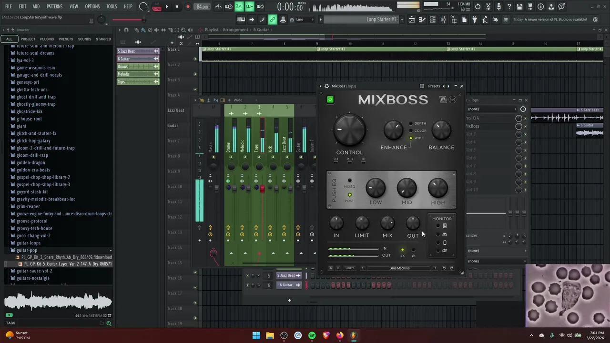610x343 pixels.
Task: Open the PATTERNS menu
Action: coord(54,7)
